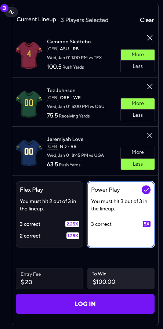Click Jeremiyah Love's navy jersey icon
The image size is (163, 329).
tap(29, 152)
